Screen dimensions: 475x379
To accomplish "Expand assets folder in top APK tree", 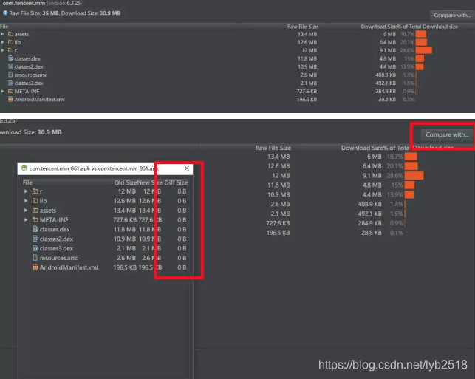I will (x=3, y=34).
